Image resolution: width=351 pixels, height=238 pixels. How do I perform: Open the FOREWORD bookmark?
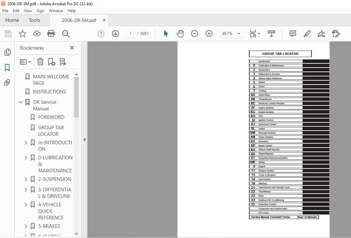(51, 117)
